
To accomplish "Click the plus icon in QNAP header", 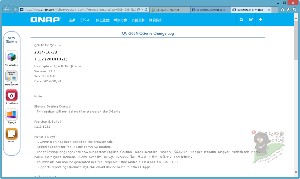I will [260, 19].
